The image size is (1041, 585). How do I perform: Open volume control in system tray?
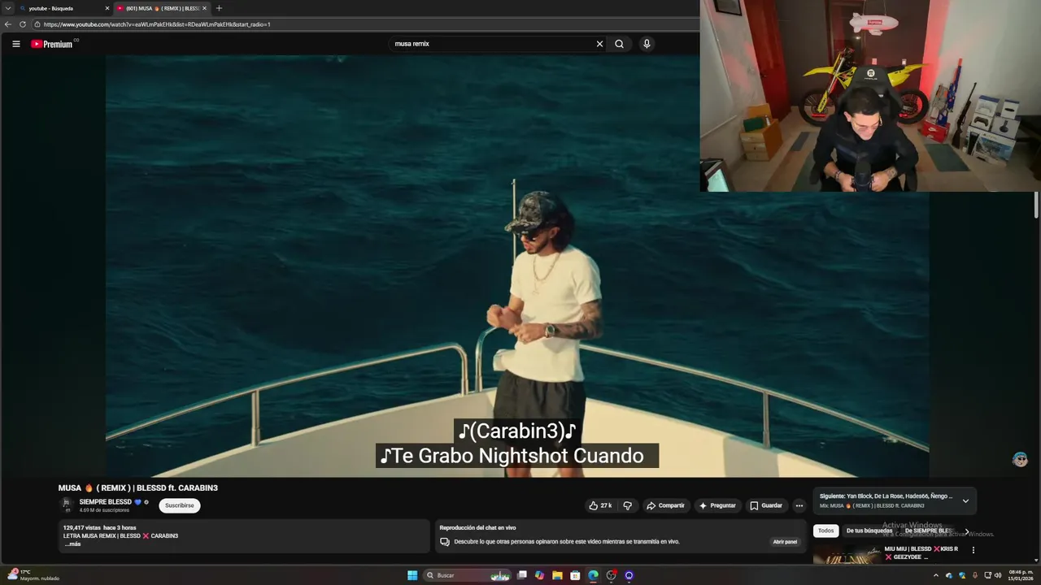[x=998, y=575]
